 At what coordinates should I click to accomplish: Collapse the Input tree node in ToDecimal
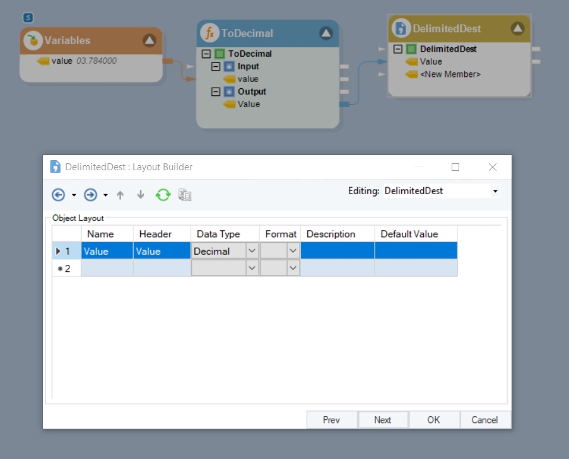[x=216, y=66]
